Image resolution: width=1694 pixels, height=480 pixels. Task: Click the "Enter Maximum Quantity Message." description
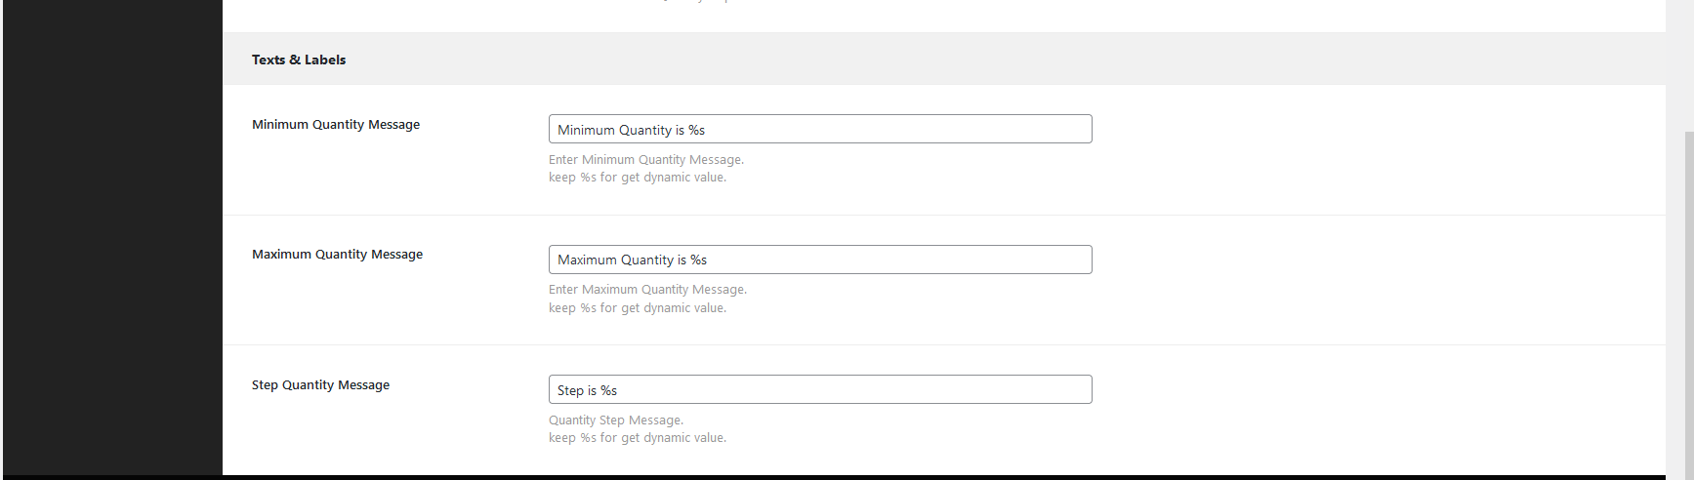[x=647, y=290]
